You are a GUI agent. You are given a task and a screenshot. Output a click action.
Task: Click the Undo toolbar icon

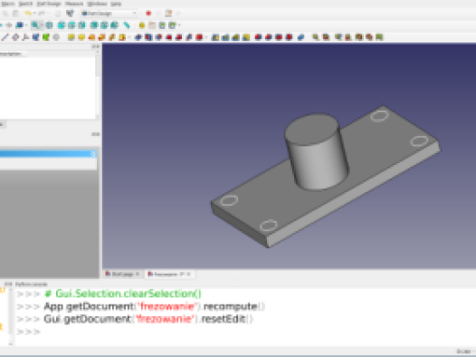coord(28,14)
